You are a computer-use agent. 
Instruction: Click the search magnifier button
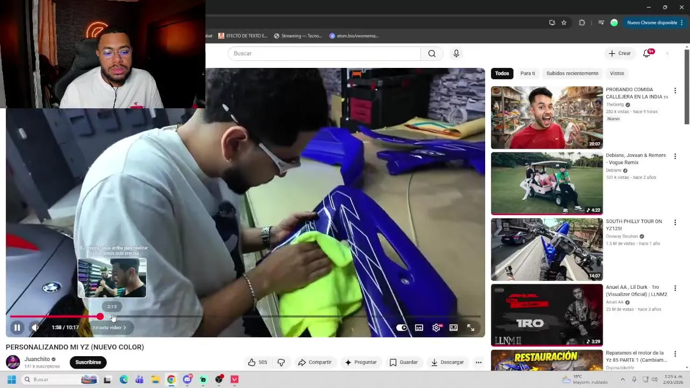[x=432, y=53]
